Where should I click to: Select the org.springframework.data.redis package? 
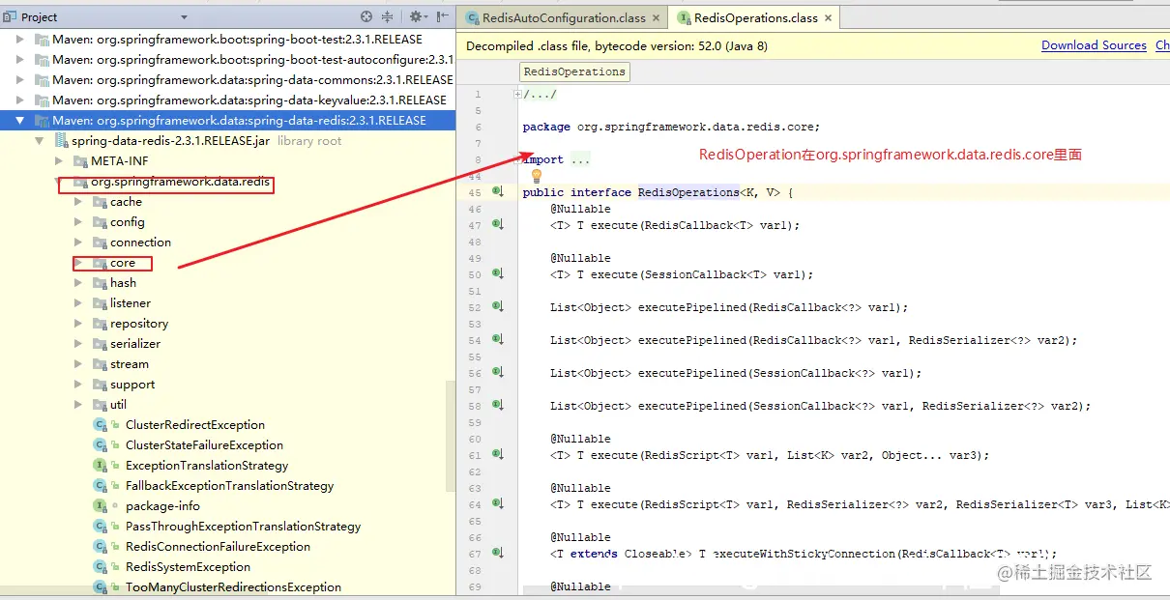(180, 182)
